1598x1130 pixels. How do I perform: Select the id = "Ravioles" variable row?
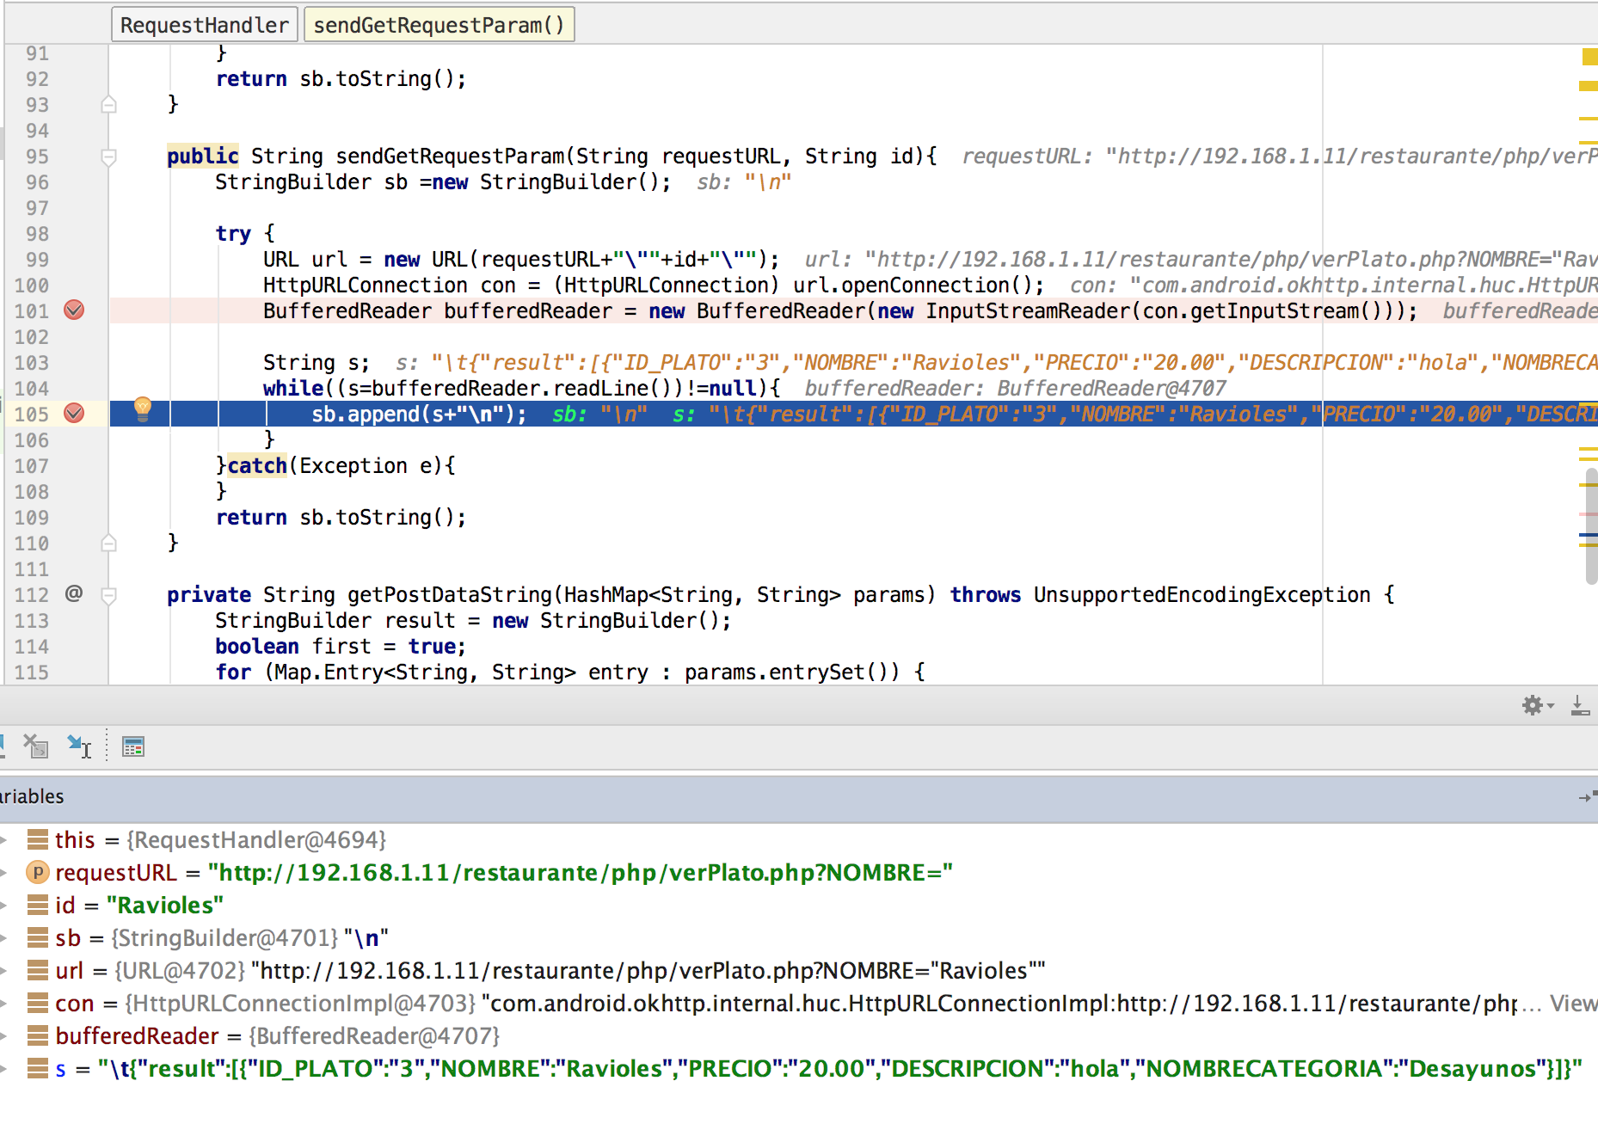click(799, 906)
